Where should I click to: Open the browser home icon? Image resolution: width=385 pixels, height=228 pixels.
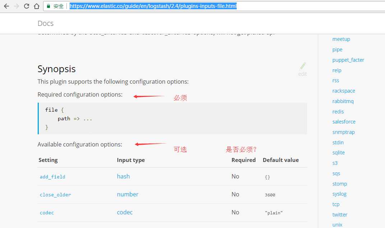point(37,6)
